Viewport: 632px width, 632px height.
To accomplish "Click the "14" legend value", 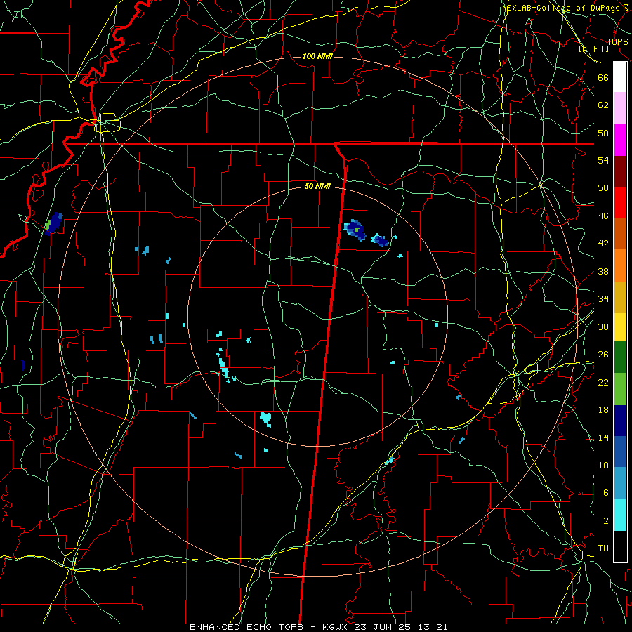I will 603,437.
